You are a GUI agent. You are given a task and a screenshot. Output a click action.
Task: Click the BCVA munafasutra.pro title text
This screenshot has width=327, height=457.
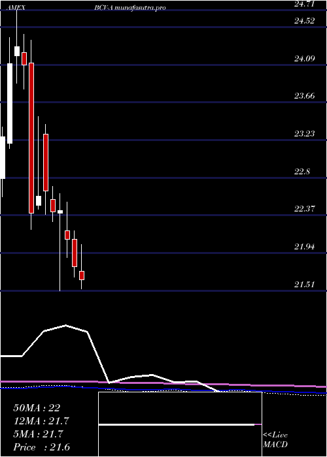(130, 8)
